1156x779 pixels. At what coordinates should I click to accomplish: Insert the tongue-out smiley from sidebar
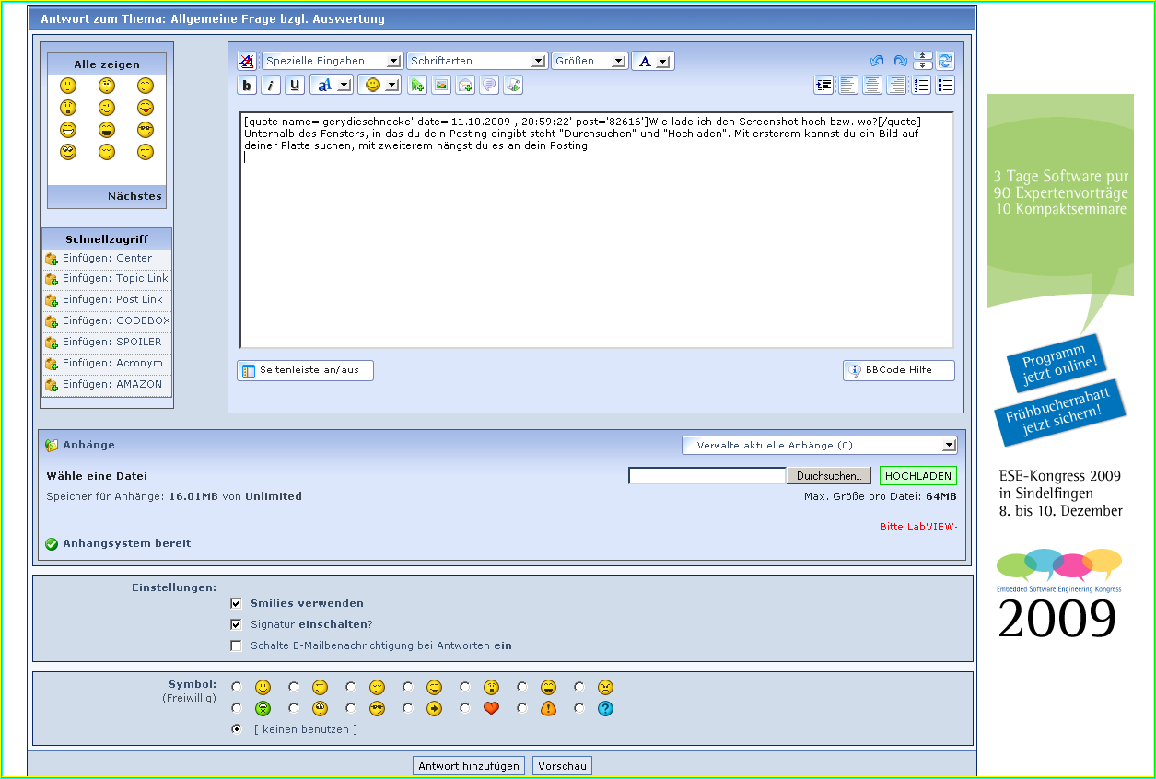(146, 108)
